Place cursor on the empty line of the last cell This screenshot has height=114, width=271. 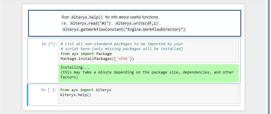(148, 100)
